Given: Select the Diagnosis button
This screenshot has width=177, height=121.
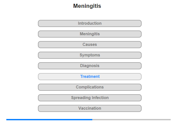Looking at the screenshot, I should point(90,66).
